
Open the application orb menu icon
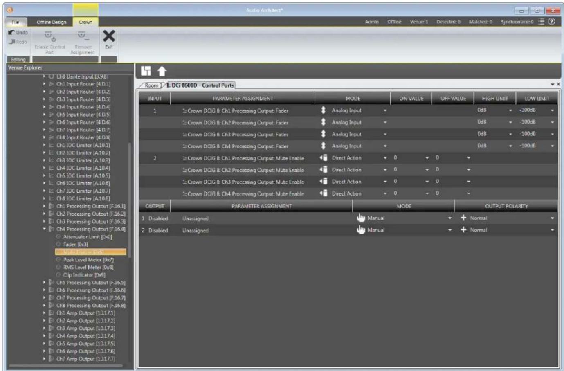click(x=11, y=10)
